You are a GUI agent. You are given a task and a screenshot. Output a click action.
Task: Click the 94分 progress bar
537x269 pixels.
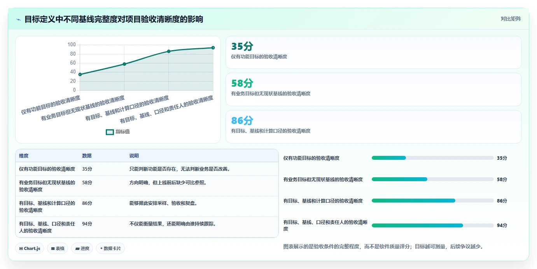point(433,225)
